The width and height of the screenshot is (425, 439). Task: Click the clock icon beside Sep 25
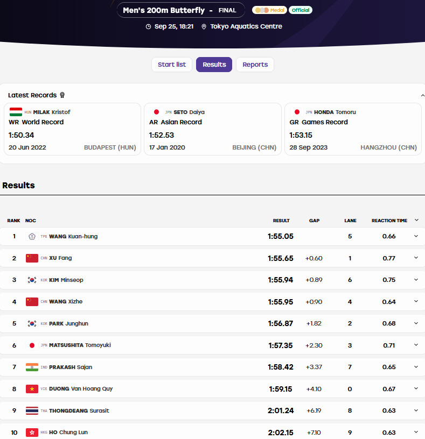point(148,26)
